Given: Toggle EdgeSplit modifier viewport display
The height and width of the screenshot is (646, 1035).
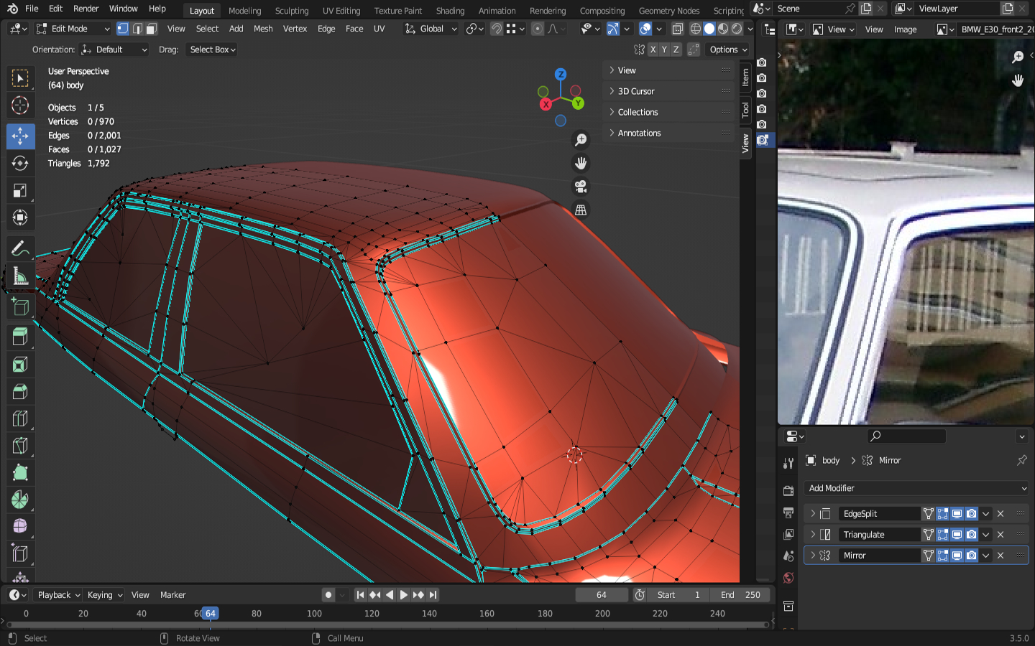Looking at the screenshot, I should point(957,514).
